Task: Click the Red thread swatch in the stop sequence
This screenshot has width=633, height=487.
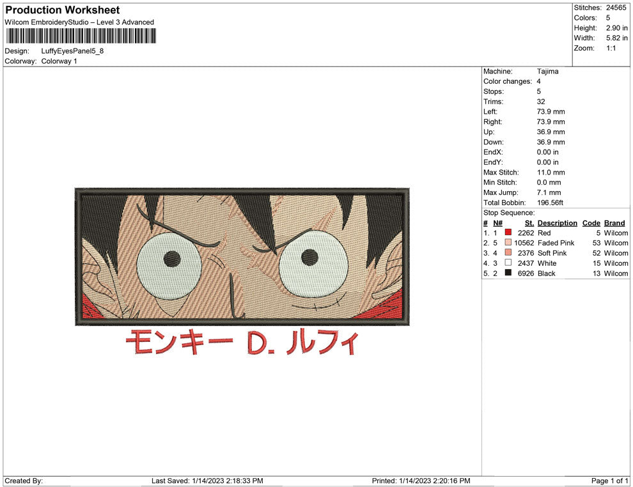Action: point(508,233)
